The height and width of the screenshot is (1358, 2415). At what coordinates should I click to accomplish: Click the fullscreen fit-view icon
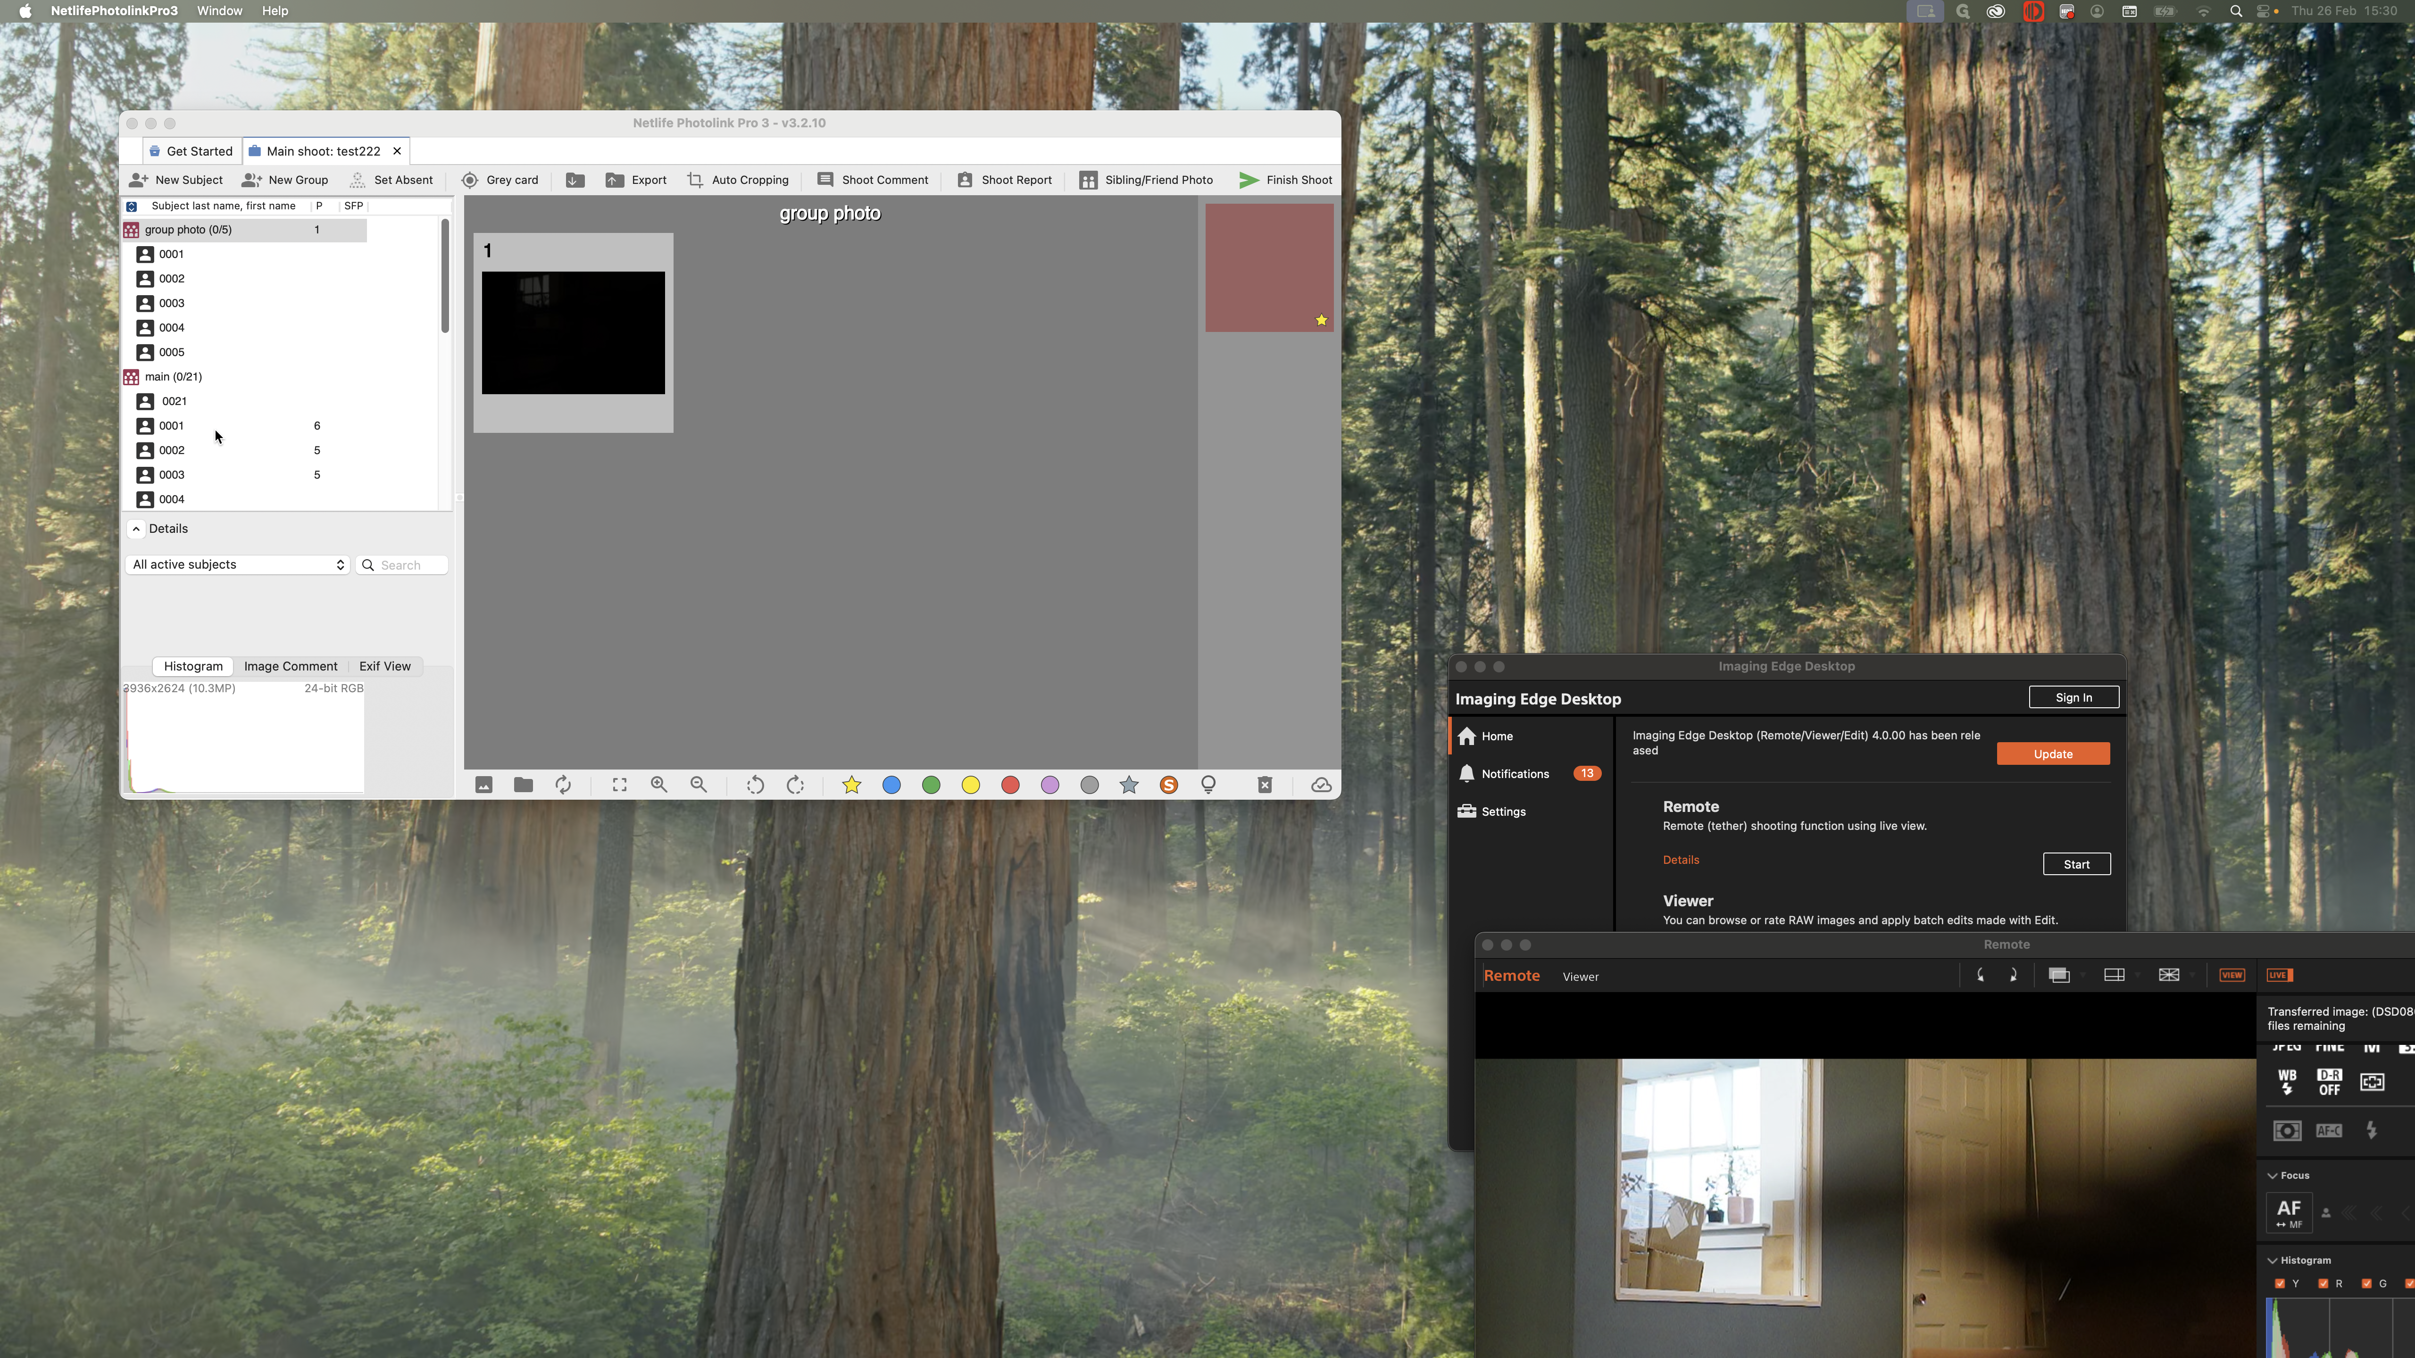620,786
